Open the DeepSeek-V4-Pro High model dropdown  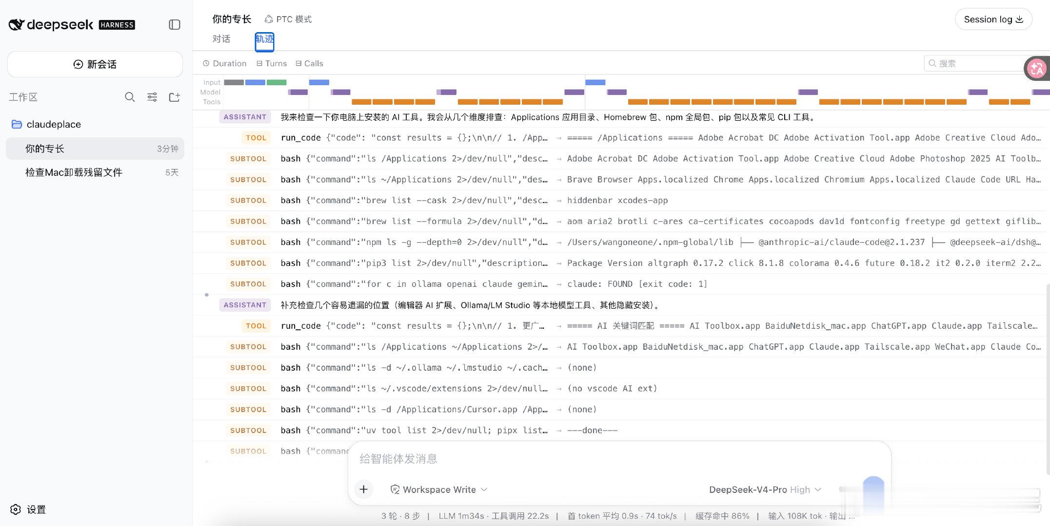click(x=765, y=489)
